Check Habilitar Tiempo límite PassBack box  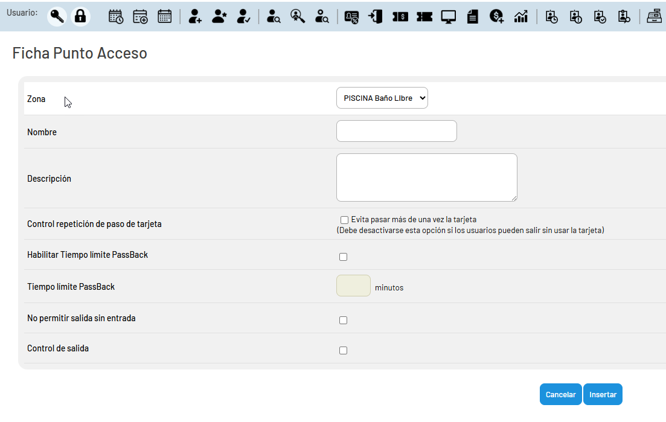pos(343,257)
